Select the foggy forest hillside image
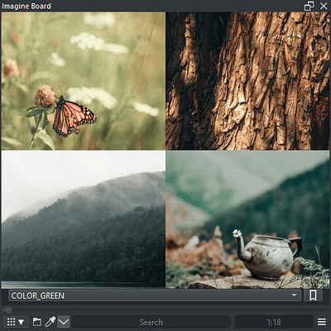 84,219
